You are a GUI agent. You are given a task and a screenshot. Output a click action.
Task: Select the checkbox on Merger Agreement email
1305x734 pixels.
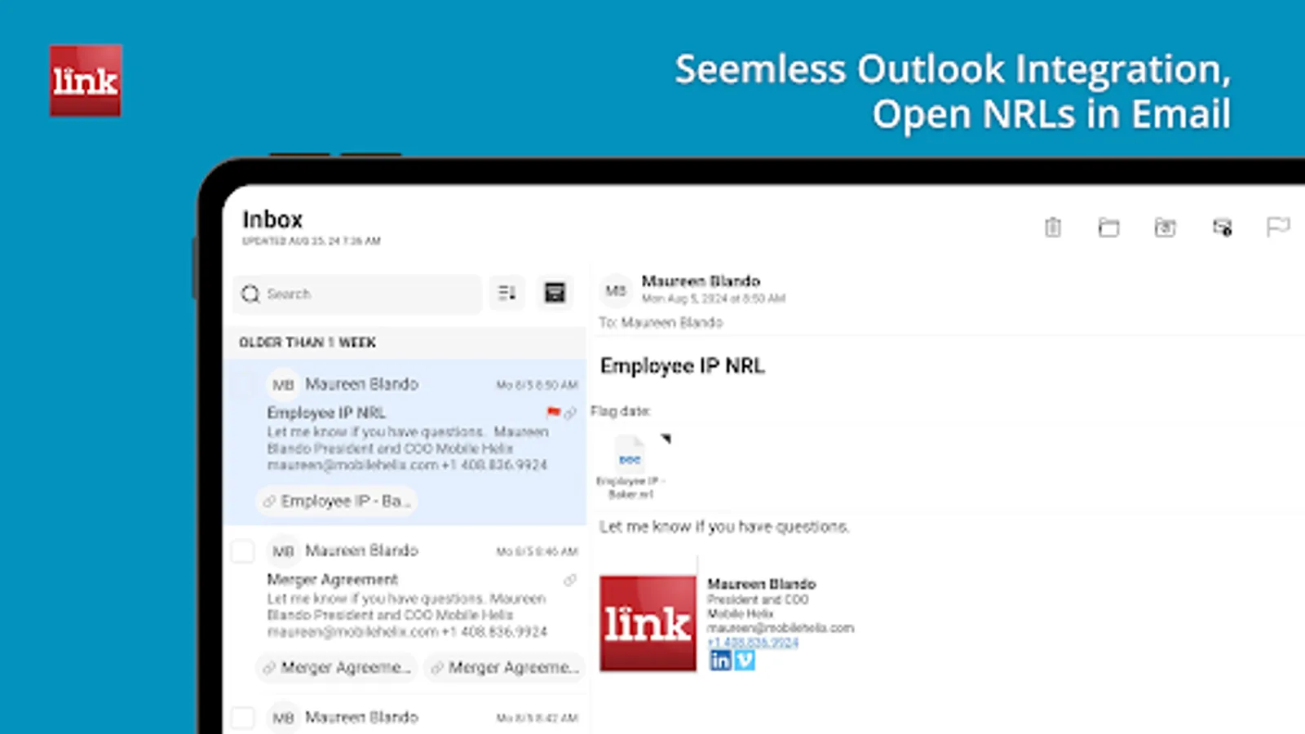point(242,551)
